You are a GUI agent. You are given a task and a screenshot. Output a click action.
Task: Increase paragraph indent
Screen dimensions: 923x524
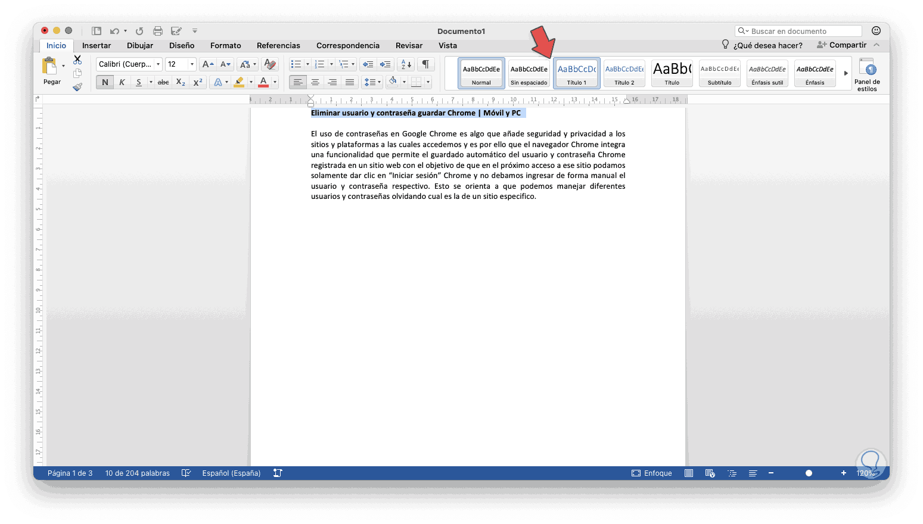(x=386, y=64)
